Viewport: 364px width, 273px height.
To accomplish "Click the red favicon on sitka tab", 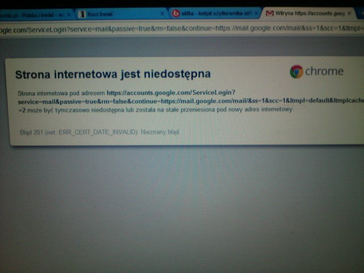I will [176, 13].
